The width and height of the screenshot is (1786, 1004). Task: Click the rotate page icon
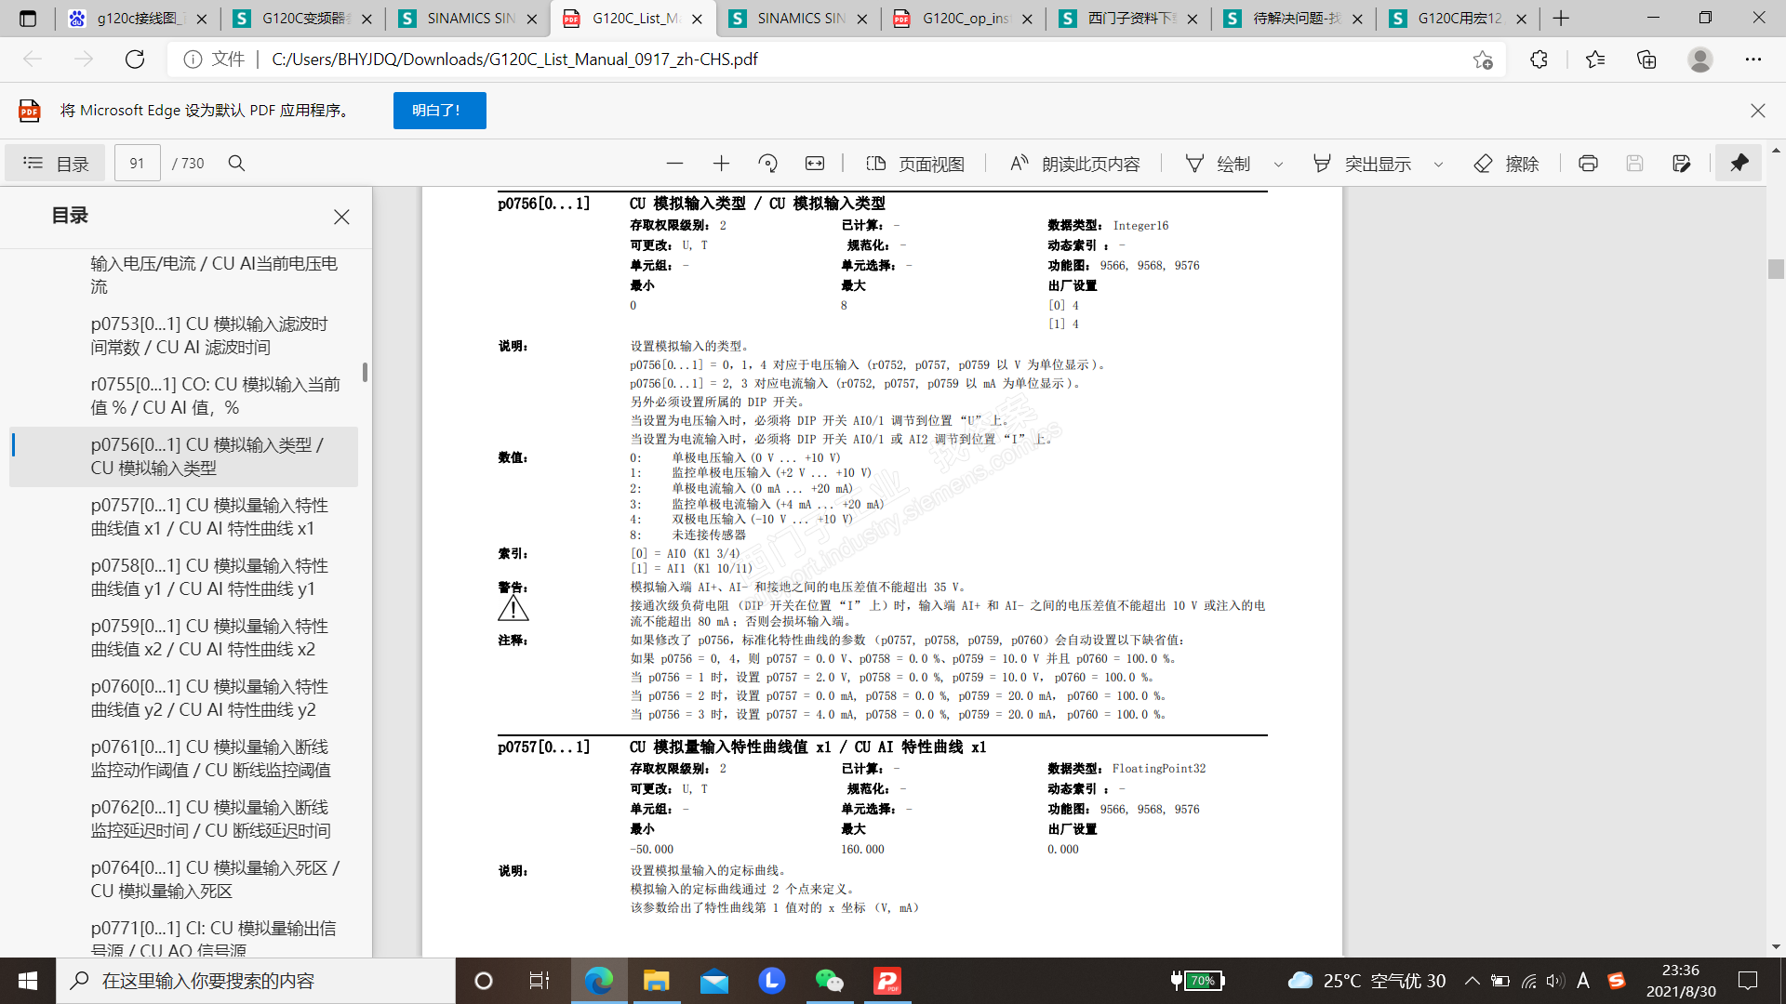pos(767,164)
